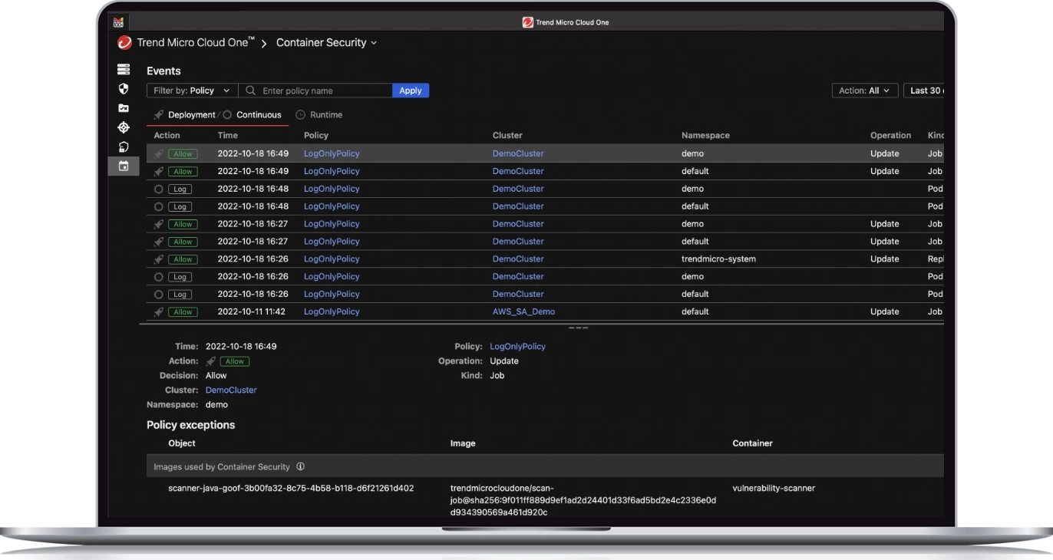Open the clusters server-stack sidebar icon
The width and height of the screenshot is (1053, 560).
point(124,70)
